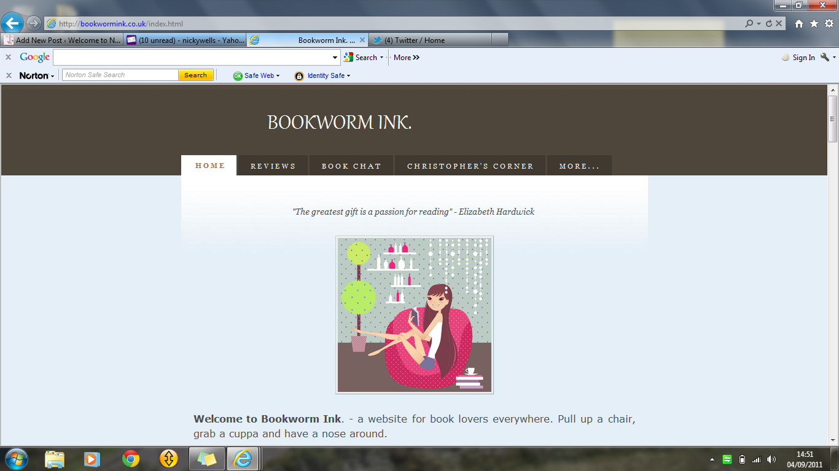Open the Reviews navigation menu item

tap(273, 166)
